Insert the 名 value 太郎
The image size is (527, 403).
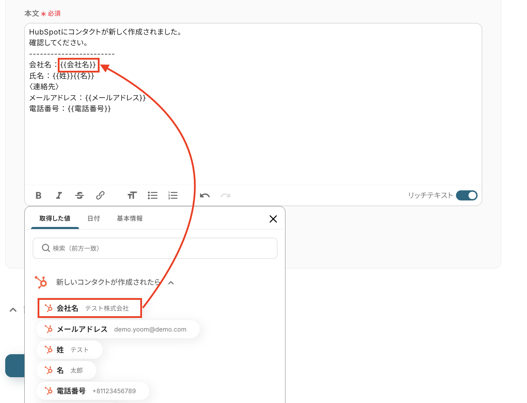tap(66, 370)
